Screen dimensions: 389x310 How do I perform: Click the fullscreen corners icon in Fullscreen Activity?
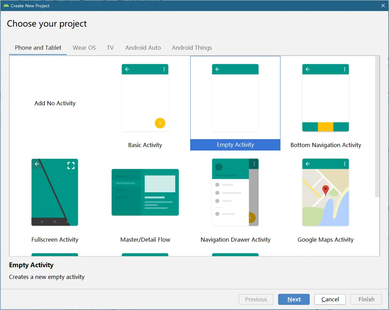71,166
